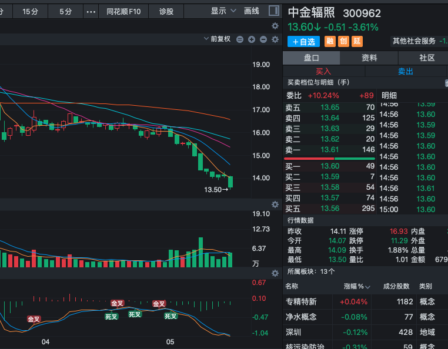Click the 所属板块: 13个 heading
The image size is (448, 349).
311,271
